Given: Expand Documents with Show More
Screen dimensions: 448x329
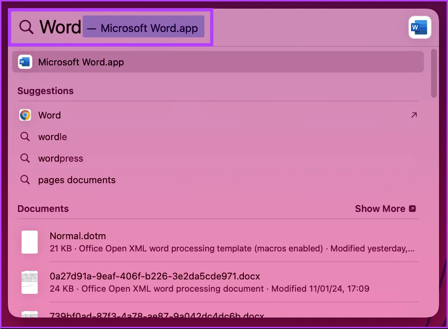Looking at the screenshot, I should pos(385,209).
